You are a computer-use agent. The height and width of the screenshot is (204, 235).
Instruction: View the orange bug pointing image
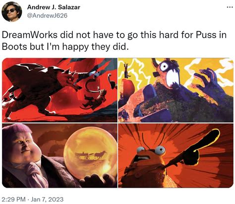(176, 155)
